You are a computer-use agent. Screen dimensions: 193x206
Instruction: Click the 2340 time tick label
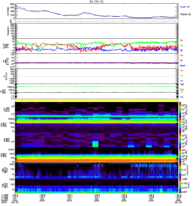[151, 201]
